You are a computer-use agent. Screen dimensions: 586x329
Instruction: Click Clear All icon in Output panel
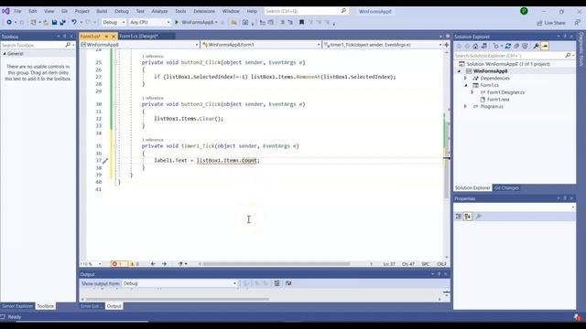[x=277, y=283]
